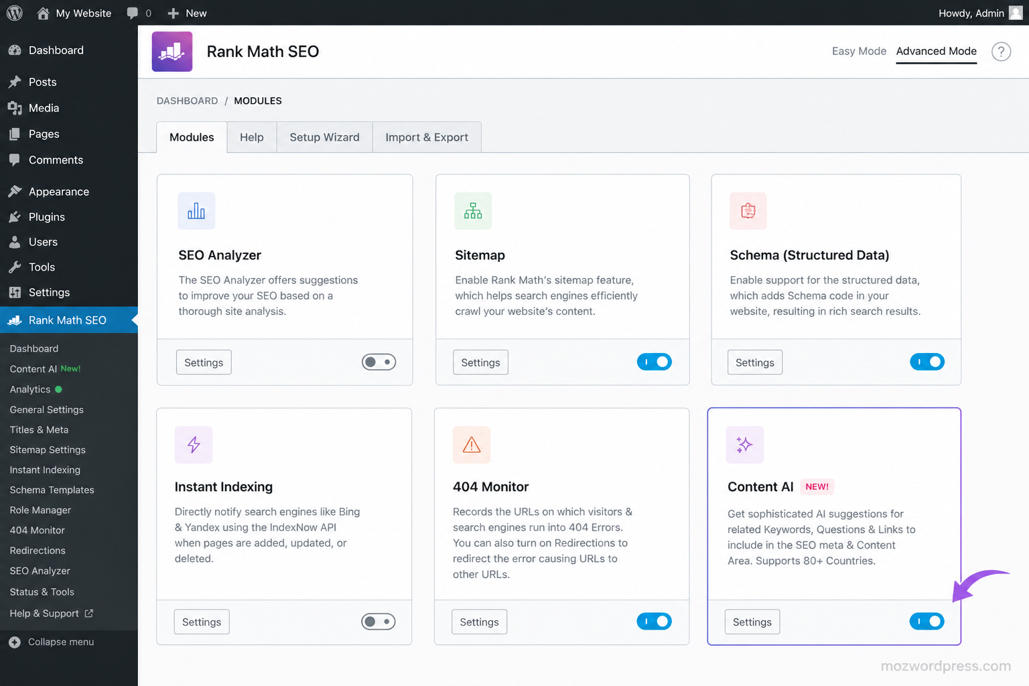
Task: Click the Pages icon in the sidebar
Action: [15, 134]
